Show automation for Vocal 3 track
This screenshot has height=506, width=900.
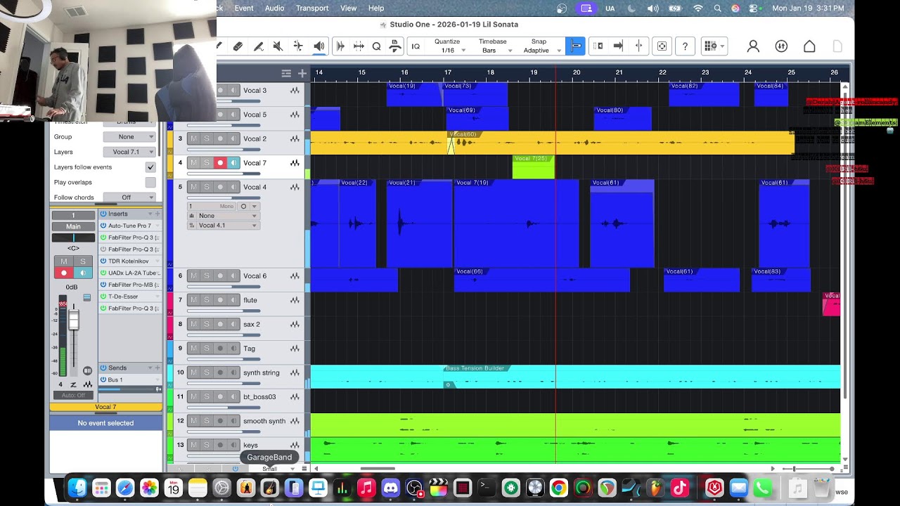click(x=295, y=91)
